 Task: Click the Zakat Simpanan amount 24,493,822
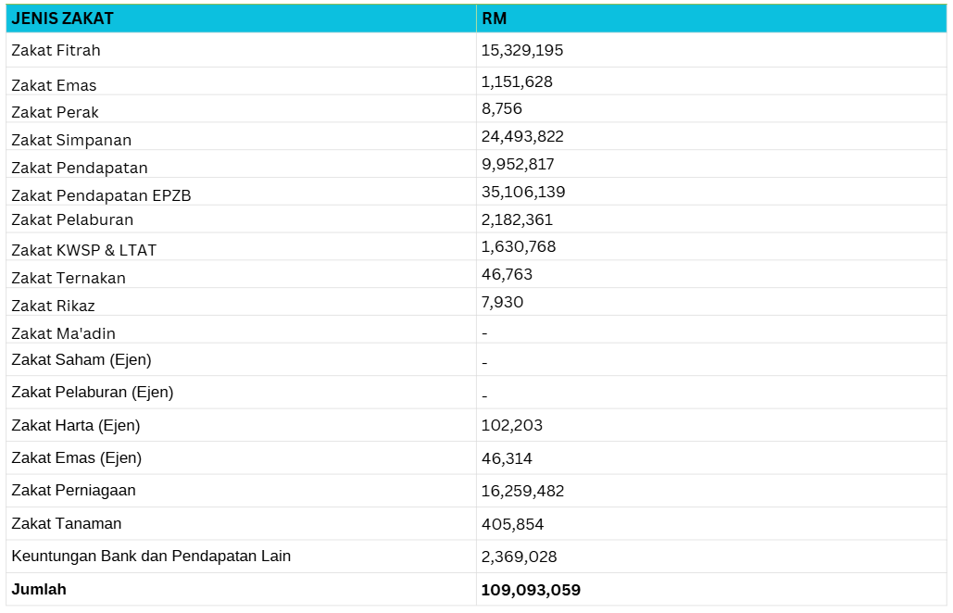click(x=522, y=136)
